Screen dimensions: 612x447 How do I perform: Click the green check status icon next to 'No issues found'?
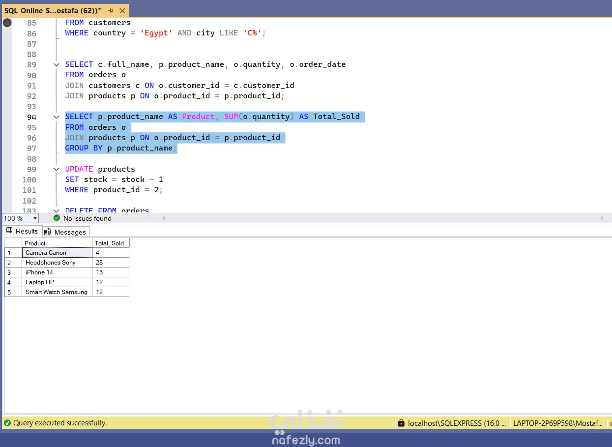tap(56, 218)
